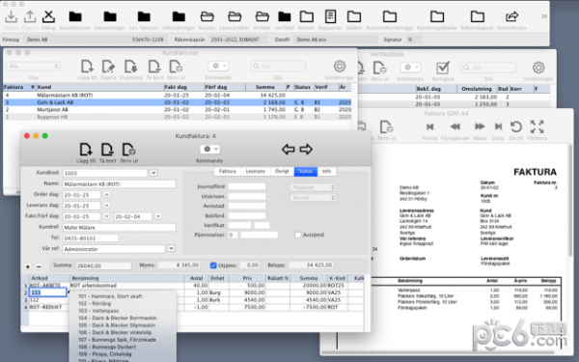579x362 pixels.
Task: Click Skriv ut icon in Kundfaktura: 4 window
Action: coord(129,150)
